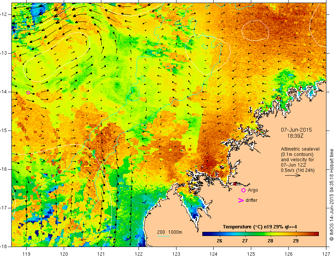Viewport: 334px width, 258px height.
Task: Click the 'Temperature (°C) n19 29% ql>=4' title
Action: (x=260, y=227)
